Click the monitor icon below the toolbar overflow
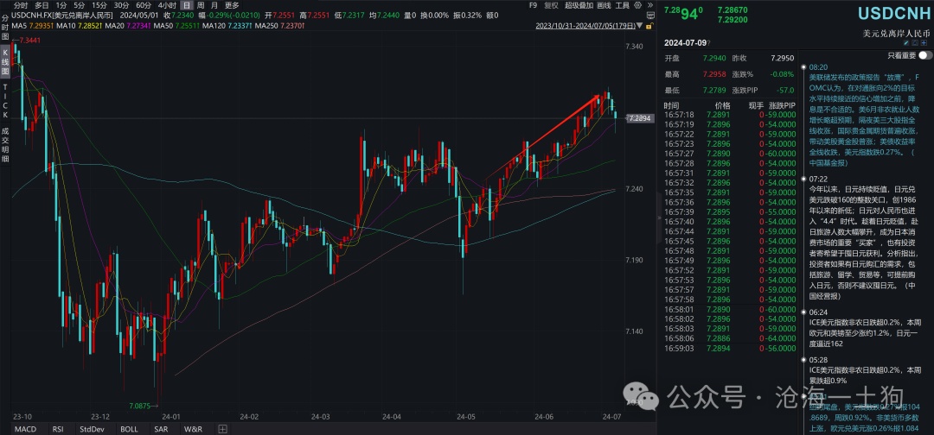Viewport: 934px width, 435px height. click(650, 16)
